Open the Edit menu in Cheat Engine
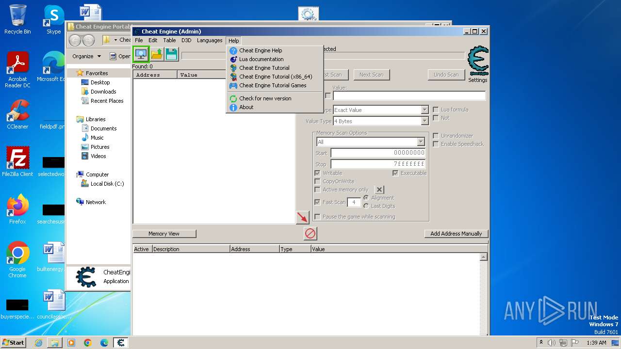Screen dimensions: 621x349 coord(153,40)
